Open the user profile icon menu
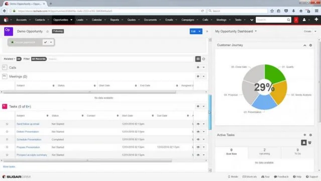Image resolution: width=321 pixels, height=181 pixels. pyautogui.click(x=304, y=20)
